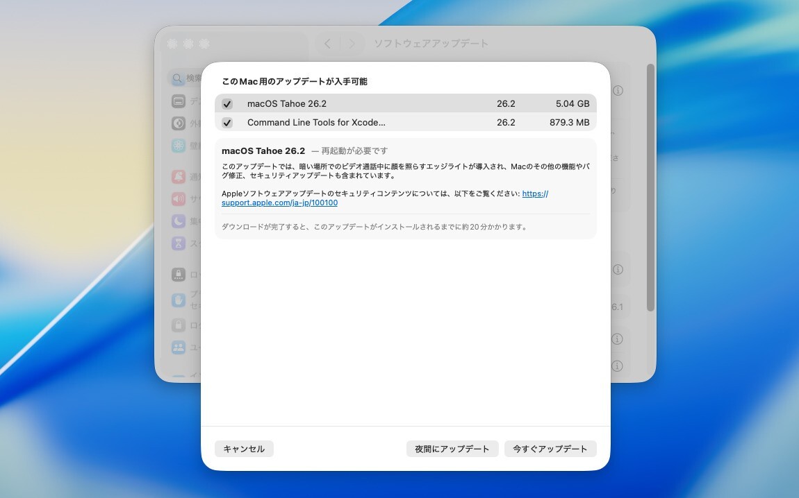Open the Appearance (外観) sidebar icon in Settings

(x=179, y=123)
